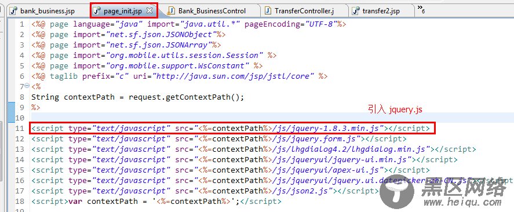Click "org.mobile.support.WsConstant" import text
This screenshot has height=212, width=514.
click(178, 66)
